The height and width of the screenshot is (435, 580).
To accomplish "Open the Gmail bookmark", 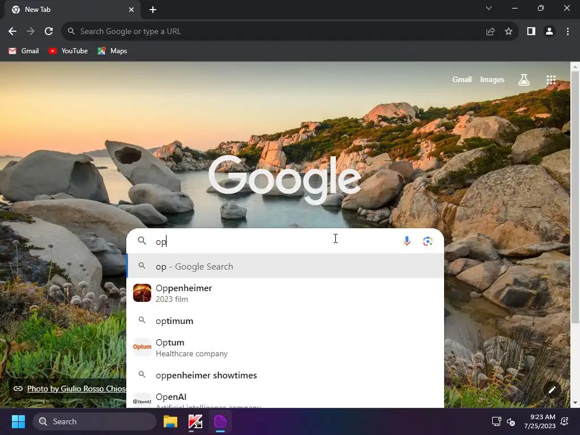I will (24, 51).
